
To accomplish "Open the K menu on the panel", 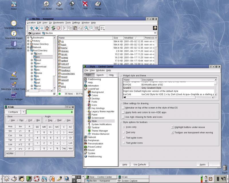I will pos(6,179).
